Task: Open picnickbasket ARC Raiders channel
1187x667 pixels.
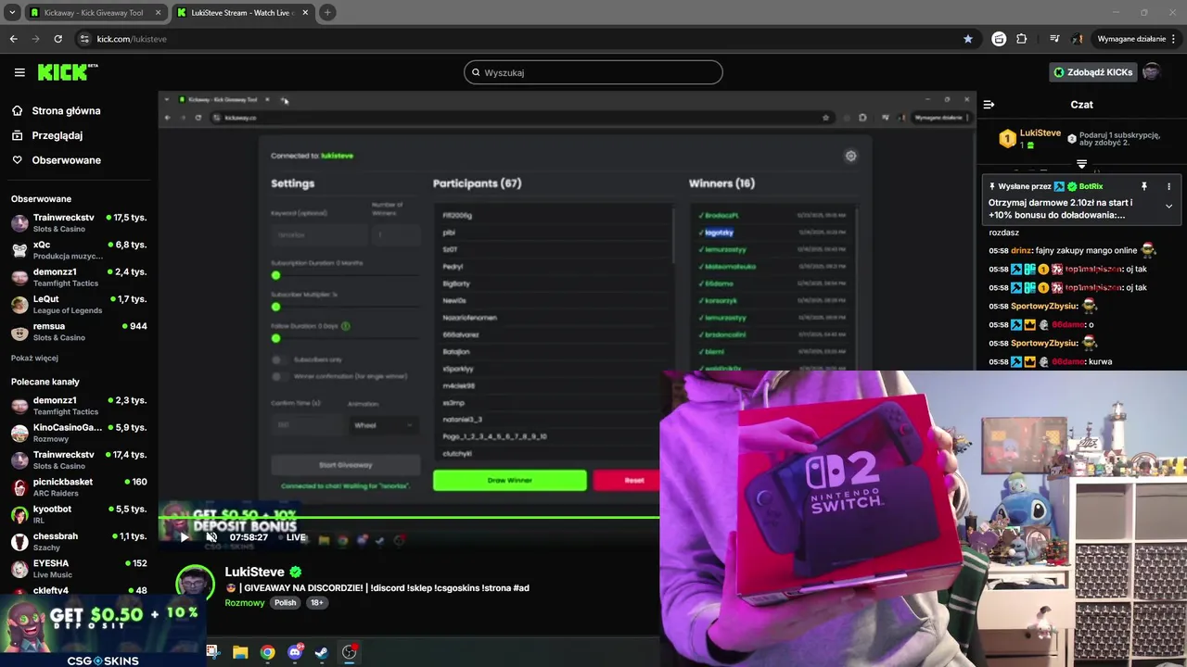Action: click(79, 487)
